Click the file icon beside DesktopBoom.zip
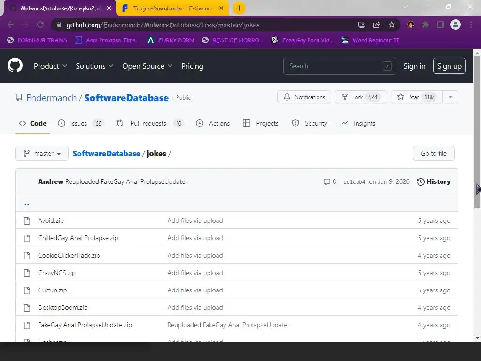Screen dimensions: 481x361 [x=27, y=307]
